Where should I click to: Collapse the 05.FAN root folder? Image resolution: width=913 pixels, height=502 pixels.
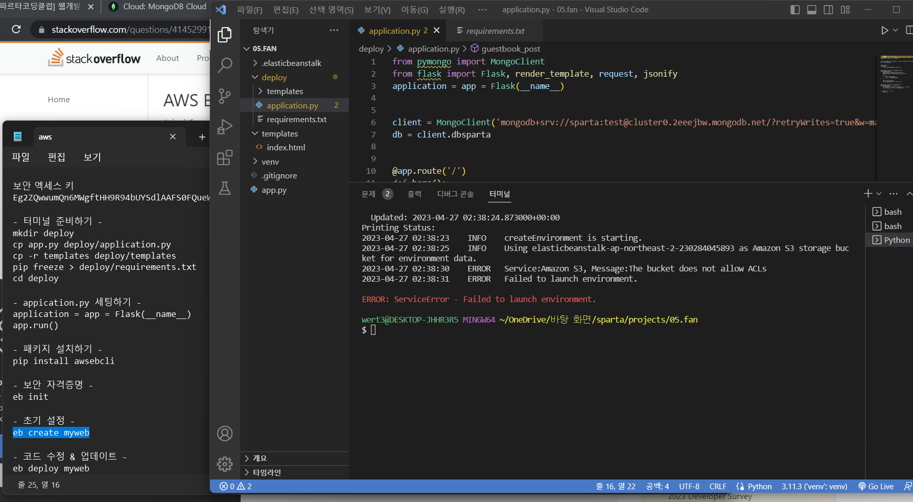(x=294, y=49)
